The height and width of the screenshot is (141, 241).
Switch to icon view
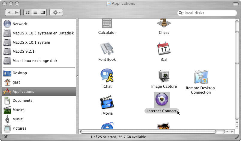coord(28,13)
